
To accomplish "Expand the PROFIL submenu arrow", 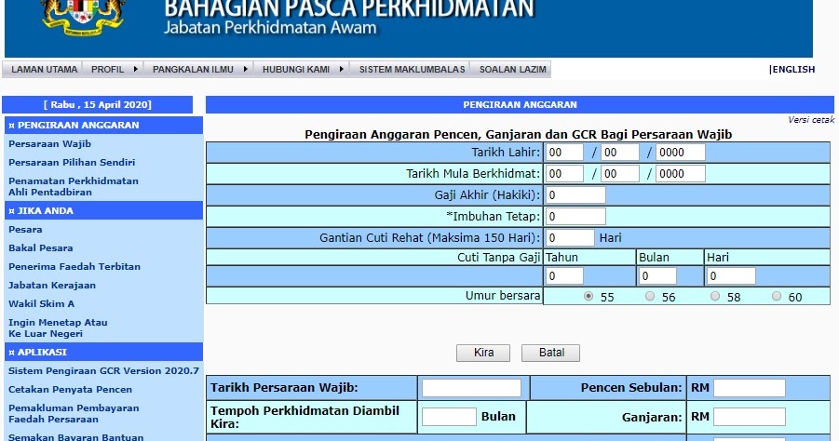I will point(135,69).
